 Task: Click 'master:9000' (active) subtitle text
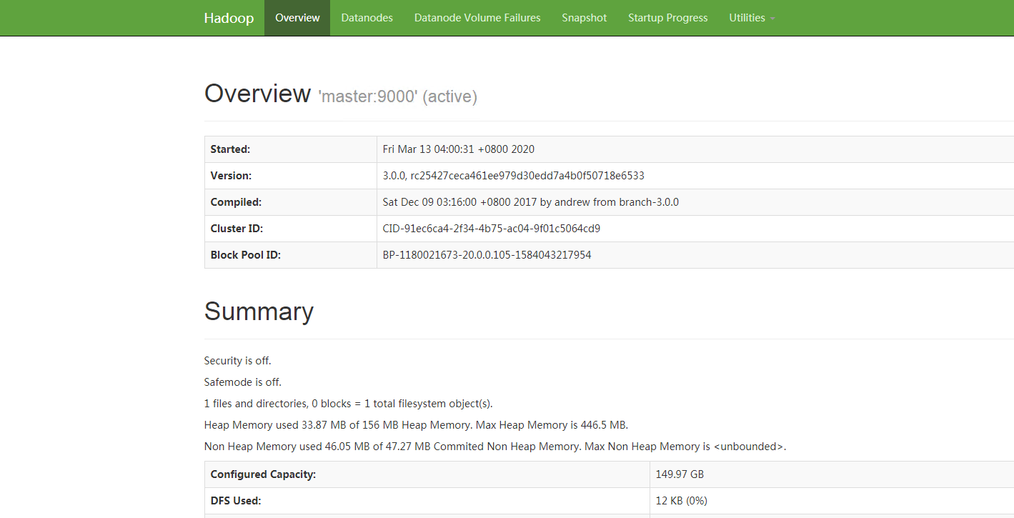pos(397,96)
